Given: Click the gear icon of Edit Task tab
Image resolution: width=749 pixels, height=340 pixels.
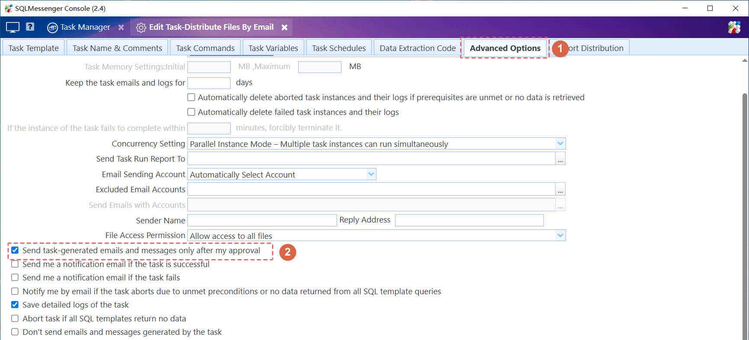Looking at the screenshot, I should [141, 28].
